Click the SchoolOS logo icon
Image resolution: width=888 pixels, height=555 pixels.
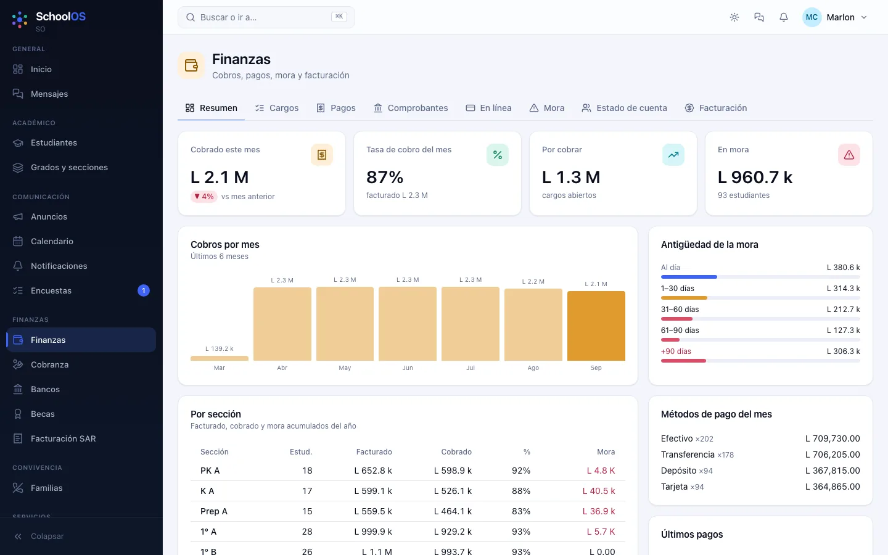pyautogui.click(x=20, y=20)
